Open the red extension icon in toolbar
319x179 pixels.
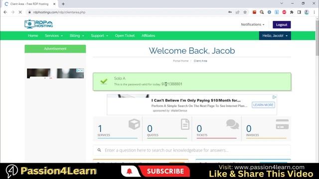click(x=254, y=12)
